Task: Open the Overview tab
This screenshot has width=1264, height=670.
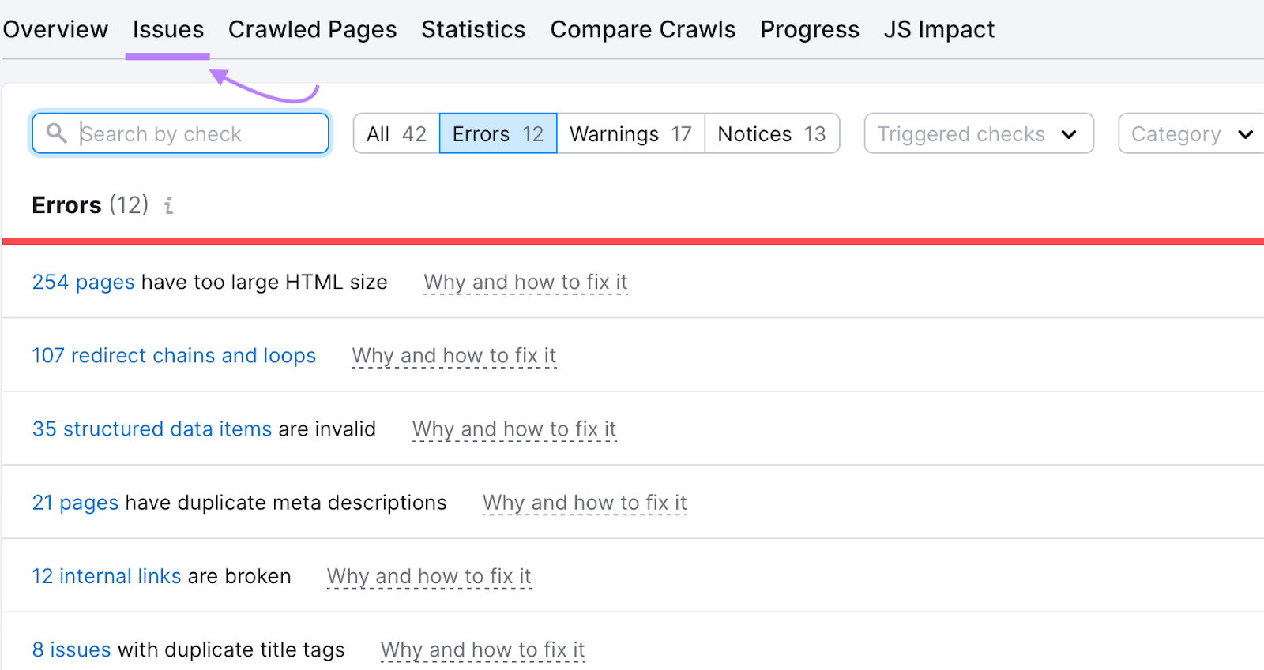Action: (55, 29)
